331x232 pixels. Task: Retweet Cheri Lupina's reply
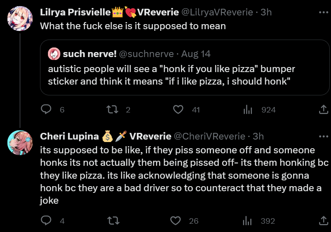[x=112, y=221]
